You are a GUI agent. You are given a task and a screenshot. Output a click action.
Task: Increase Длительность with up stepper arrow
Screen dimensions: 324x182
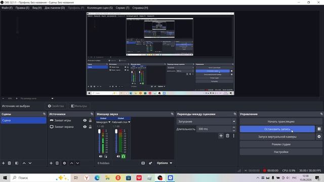pos(234,127)
